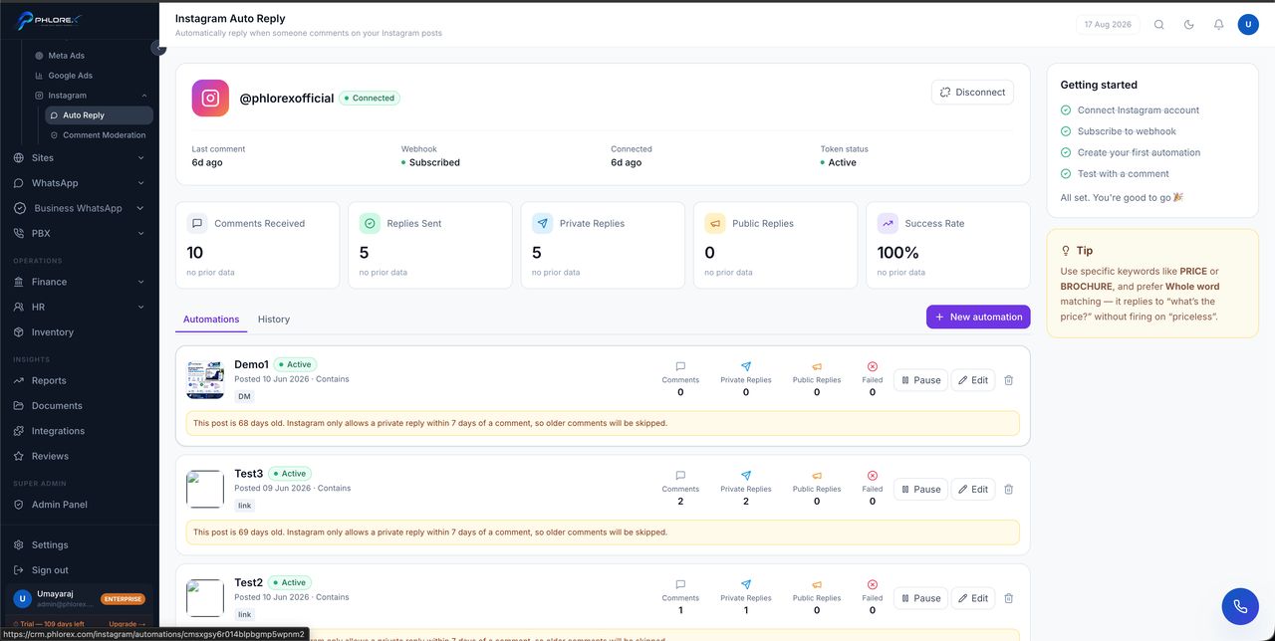Screen dimensions: 1275x641
Task: Click the Umayaraj profile card in sidebar
Action: pos(80,598)
